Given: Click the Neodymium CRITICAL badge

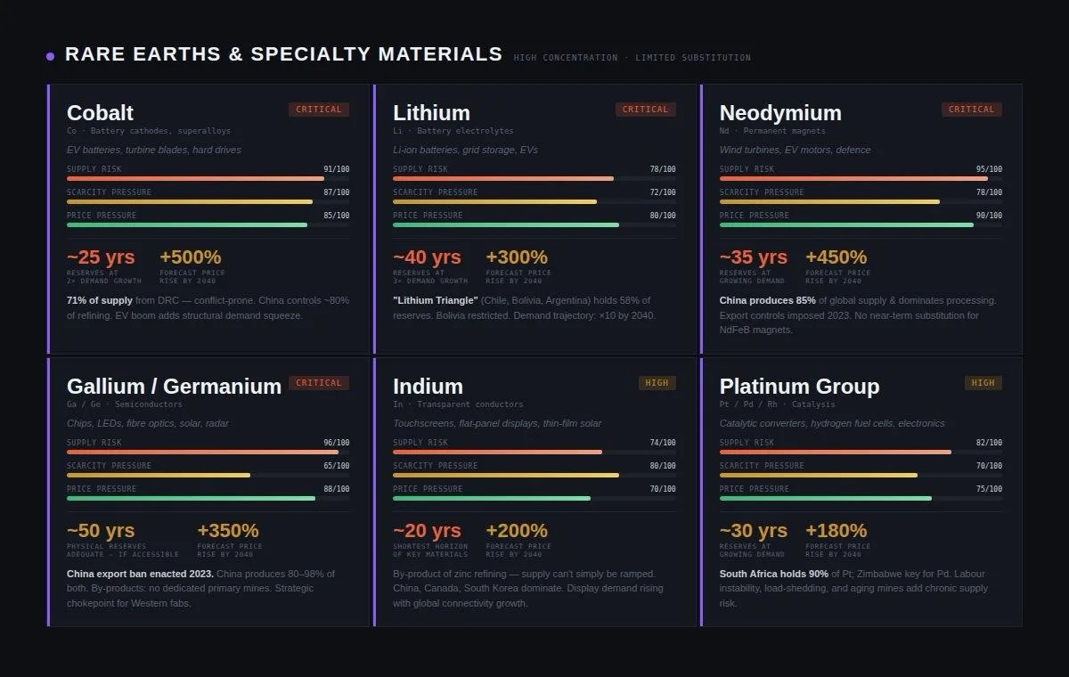Looking at the screenshot, I should pos(972,110).
